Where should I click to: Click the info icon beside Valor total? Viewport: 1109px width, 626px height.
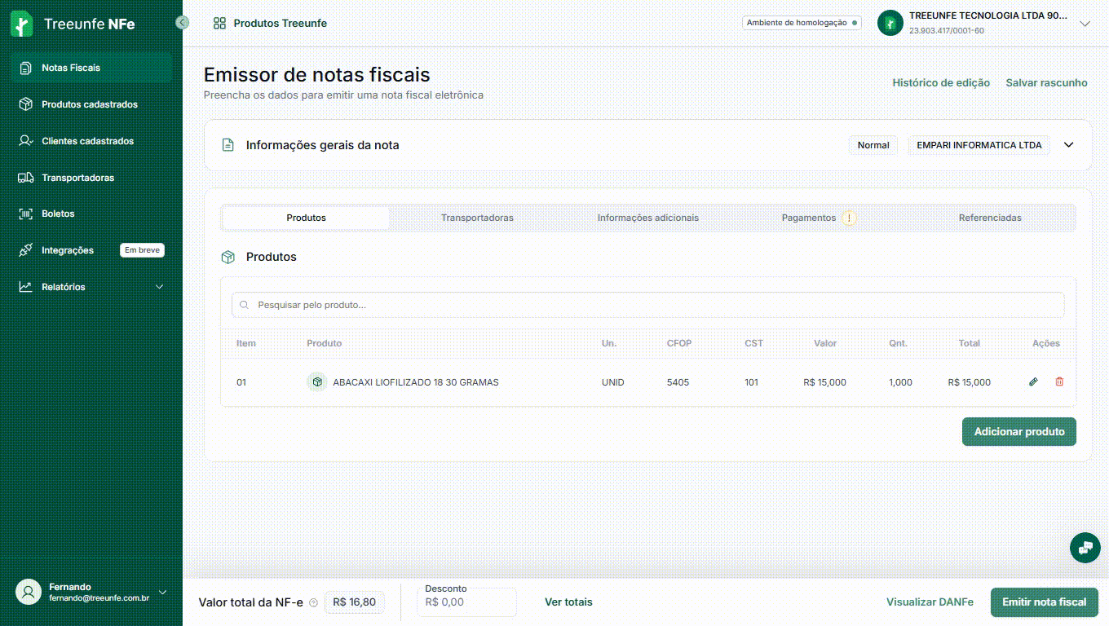coord(314,603)
